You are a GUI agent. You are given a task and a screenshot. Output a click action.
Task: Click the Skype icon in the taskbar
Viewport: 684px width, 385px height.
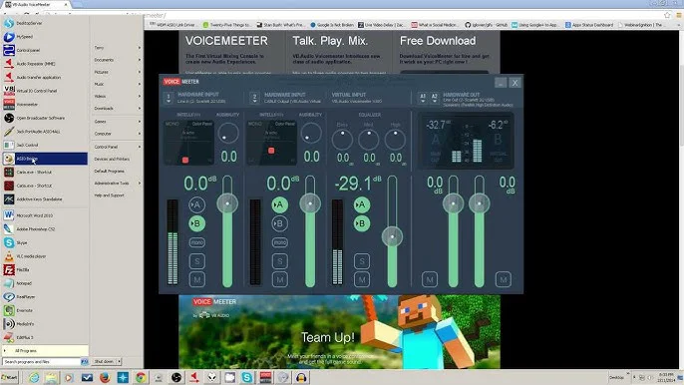point(247,378)
